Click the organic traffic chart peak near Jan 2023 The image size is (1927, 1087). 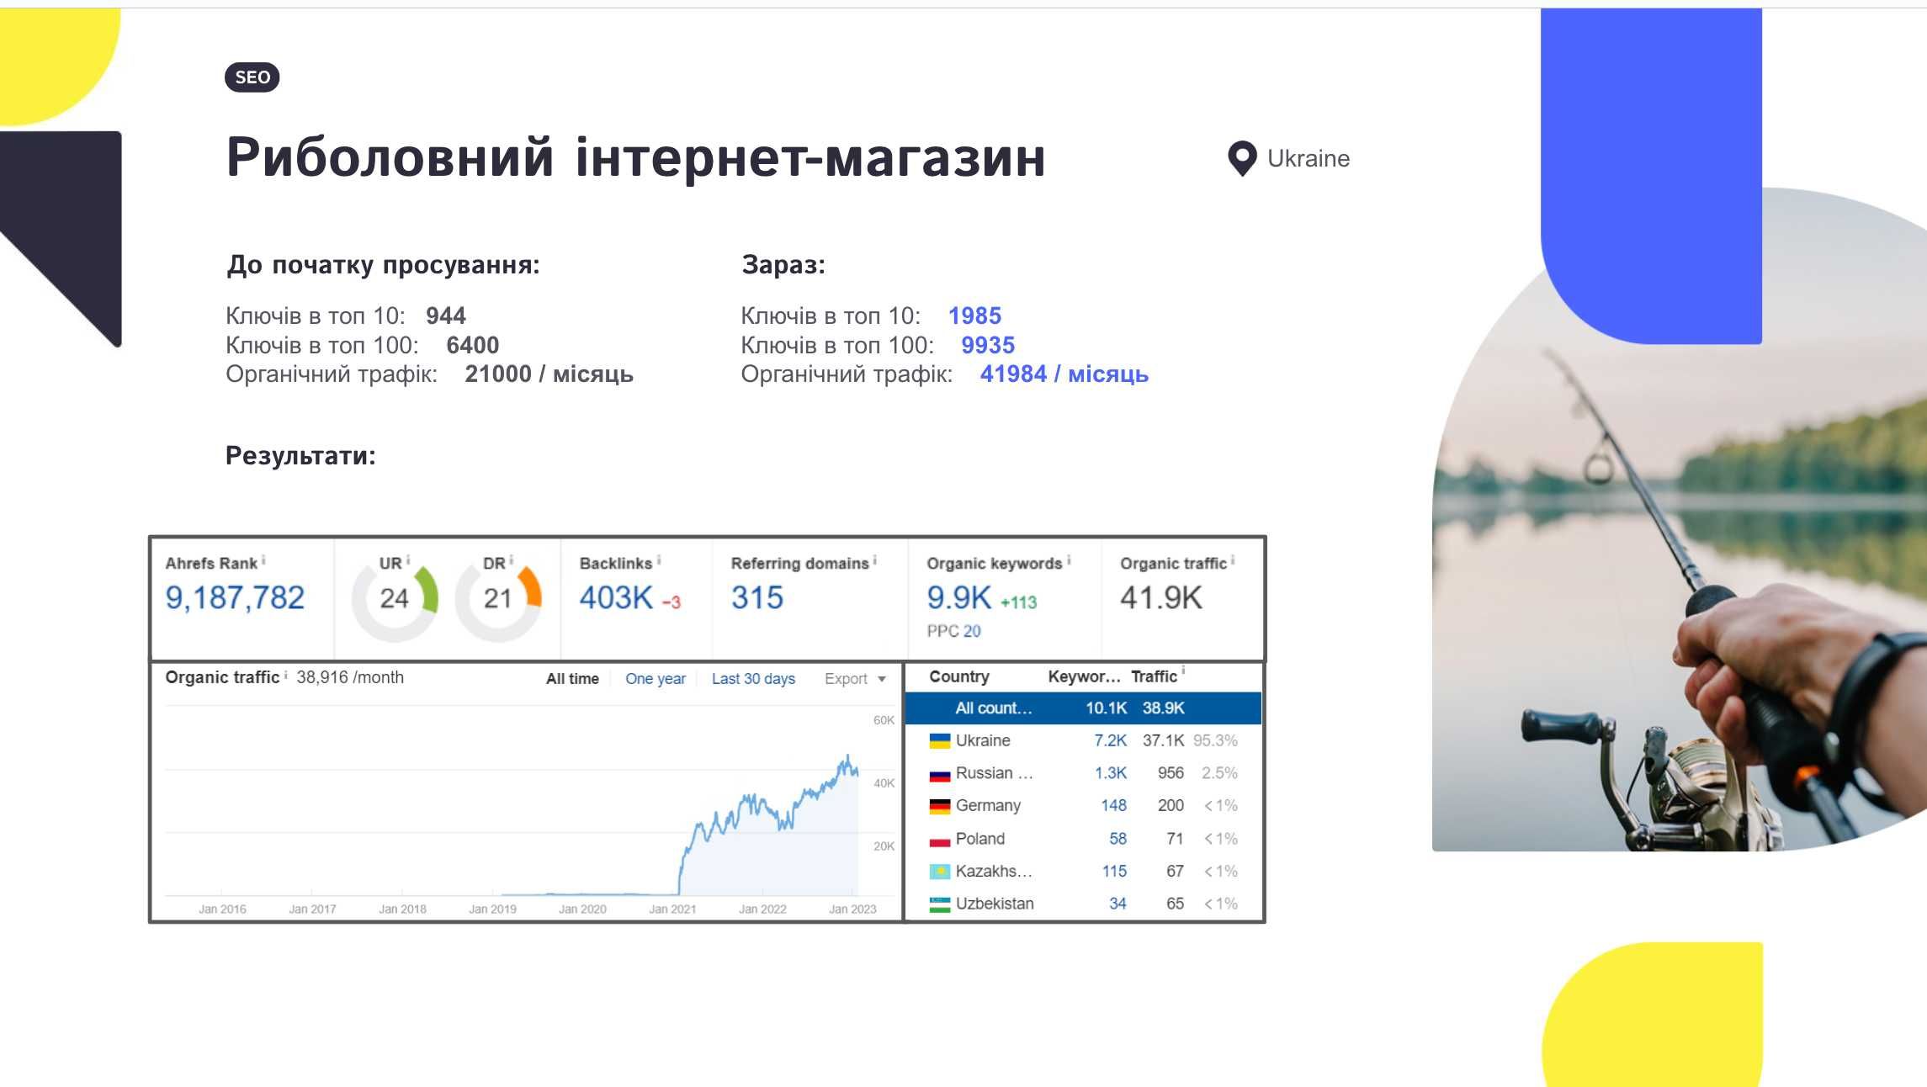click(x=847, y=757)
